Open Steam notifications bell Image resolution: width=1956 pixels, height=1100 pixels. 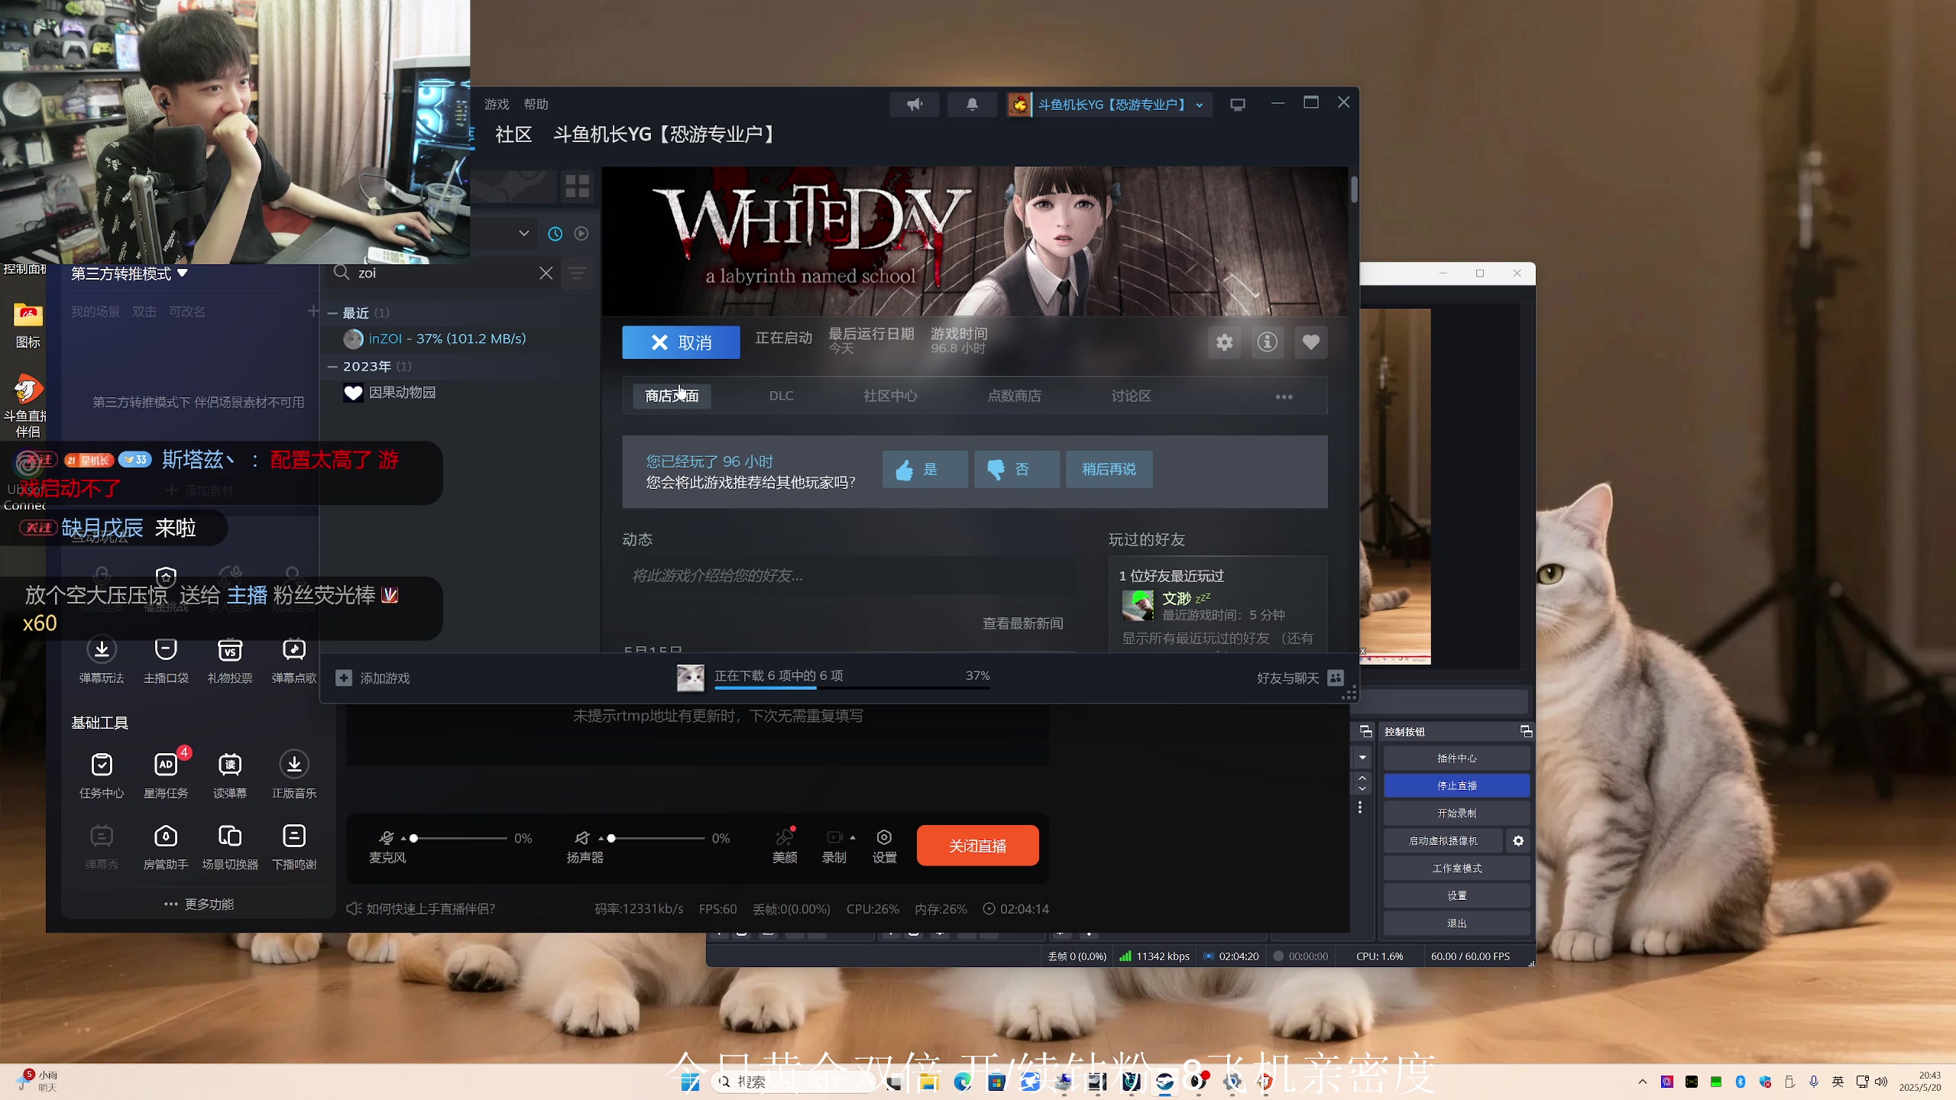[x=972, y=105]
